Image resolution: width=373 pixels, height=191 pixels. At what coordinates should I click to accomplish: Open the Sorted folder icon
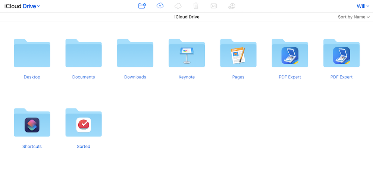tap(84, 122)
